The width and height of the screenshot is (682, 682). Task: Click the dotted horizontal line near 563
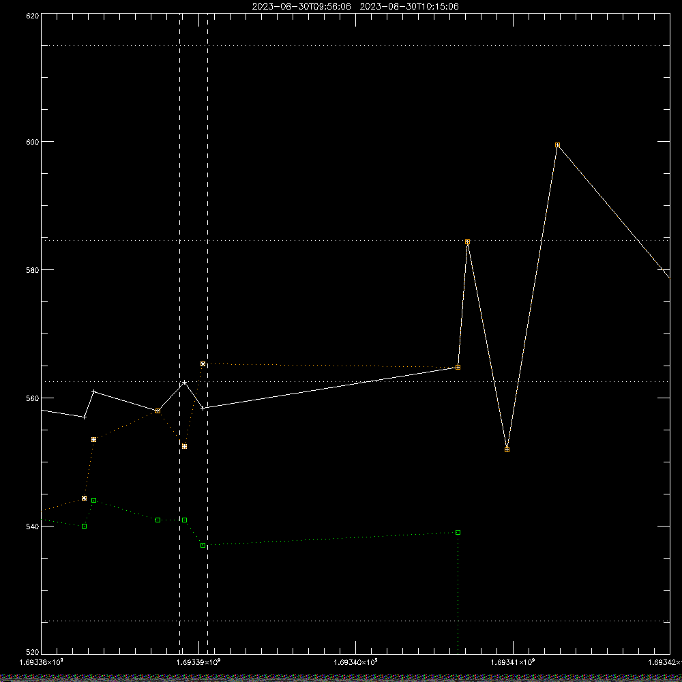(x=355, y=381)
